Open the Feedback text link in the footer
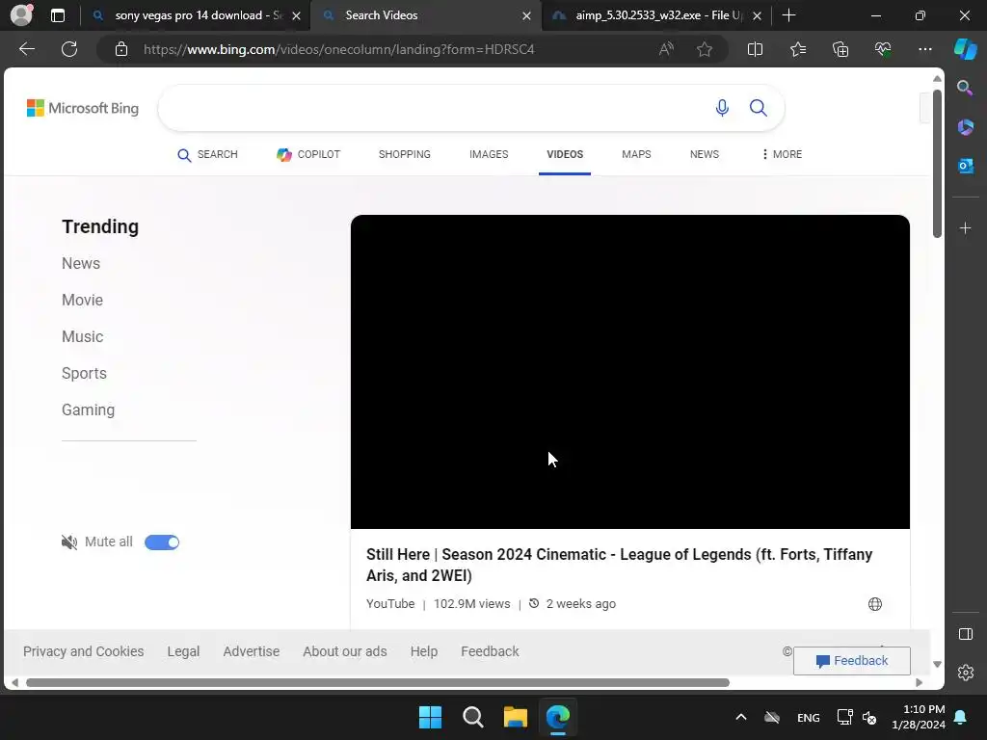Viewport: 987px width, 740px height. tap(490, 651)
